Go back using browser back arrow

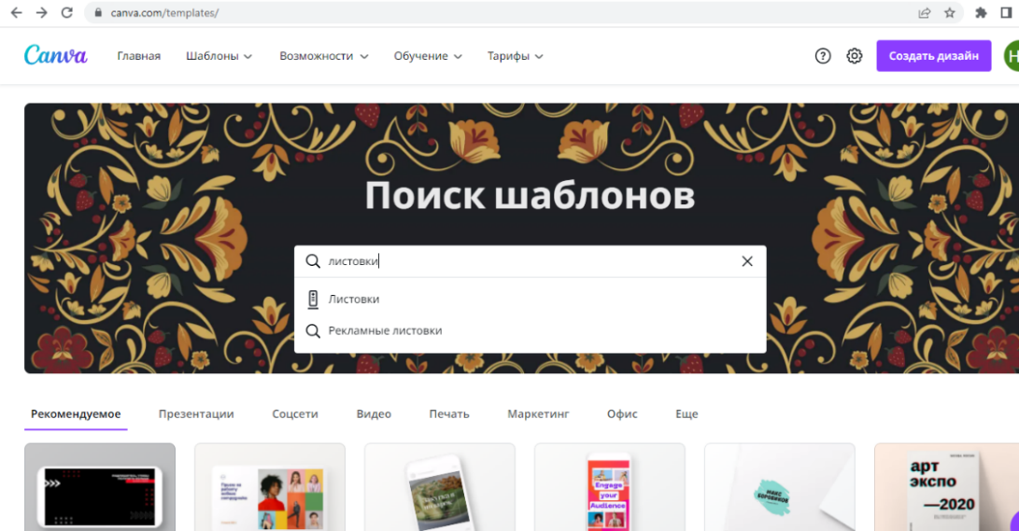(x=16, y=12)
